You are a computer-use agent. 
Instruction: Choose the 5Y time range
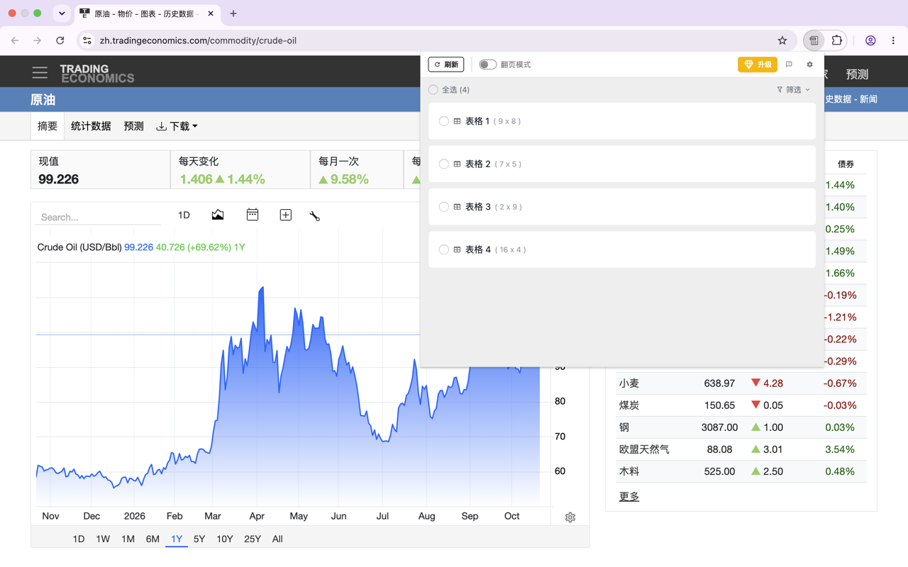[199, 539]
